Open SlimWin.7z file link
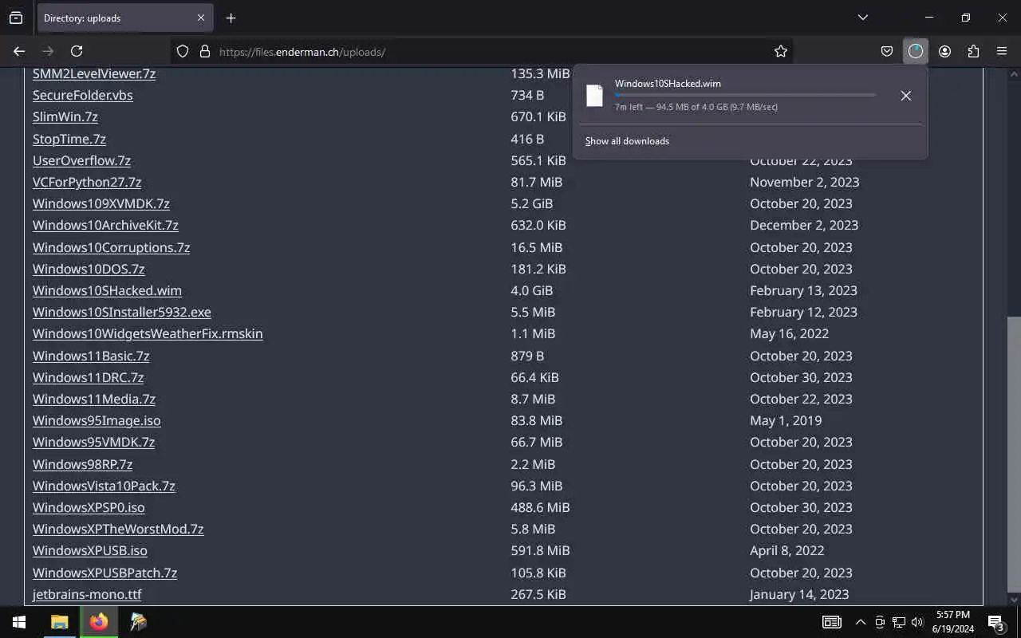This screenshot has height=638, width=1021. [x=65, y=116]
